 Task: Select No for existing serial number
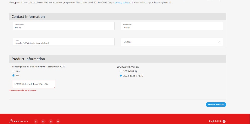coord(13,75)
